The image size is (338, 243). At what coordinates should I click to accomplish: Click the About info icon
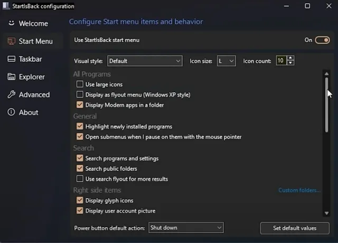coord(11,112)
